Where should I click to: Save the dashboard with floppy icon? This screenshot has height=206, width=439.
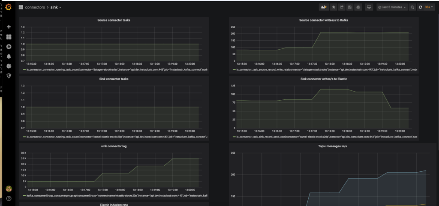(350, 7)
